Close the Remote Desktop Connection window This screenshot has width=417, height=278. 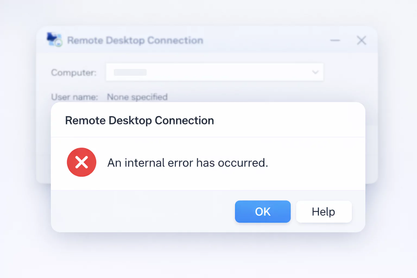tap(361, 40)
